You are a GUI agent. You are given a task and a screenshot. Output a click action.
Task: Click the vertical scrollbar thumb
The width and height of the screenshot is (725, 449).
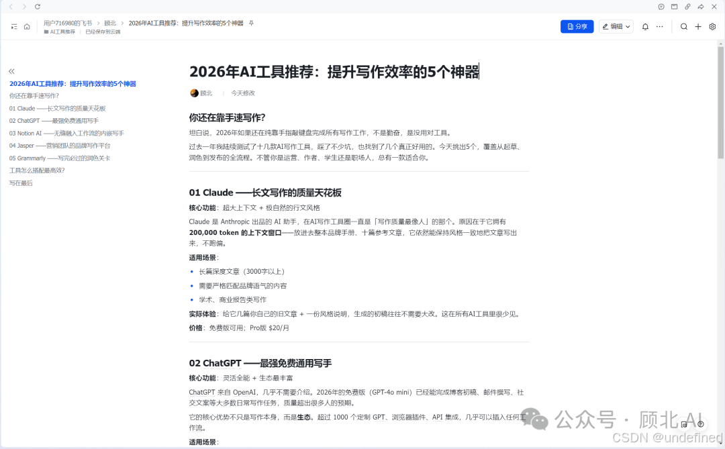coord(720,102)
